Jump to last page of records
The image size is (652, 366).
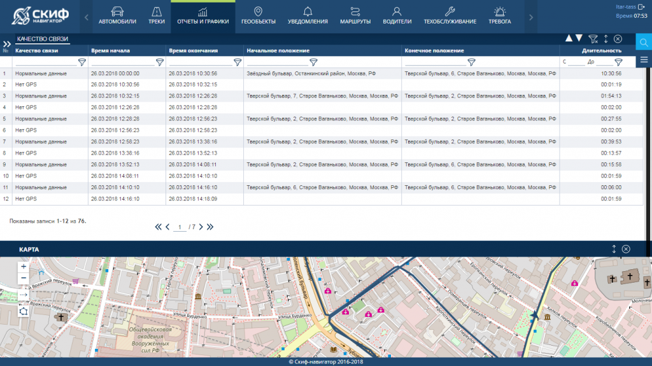tap(210, 227)
